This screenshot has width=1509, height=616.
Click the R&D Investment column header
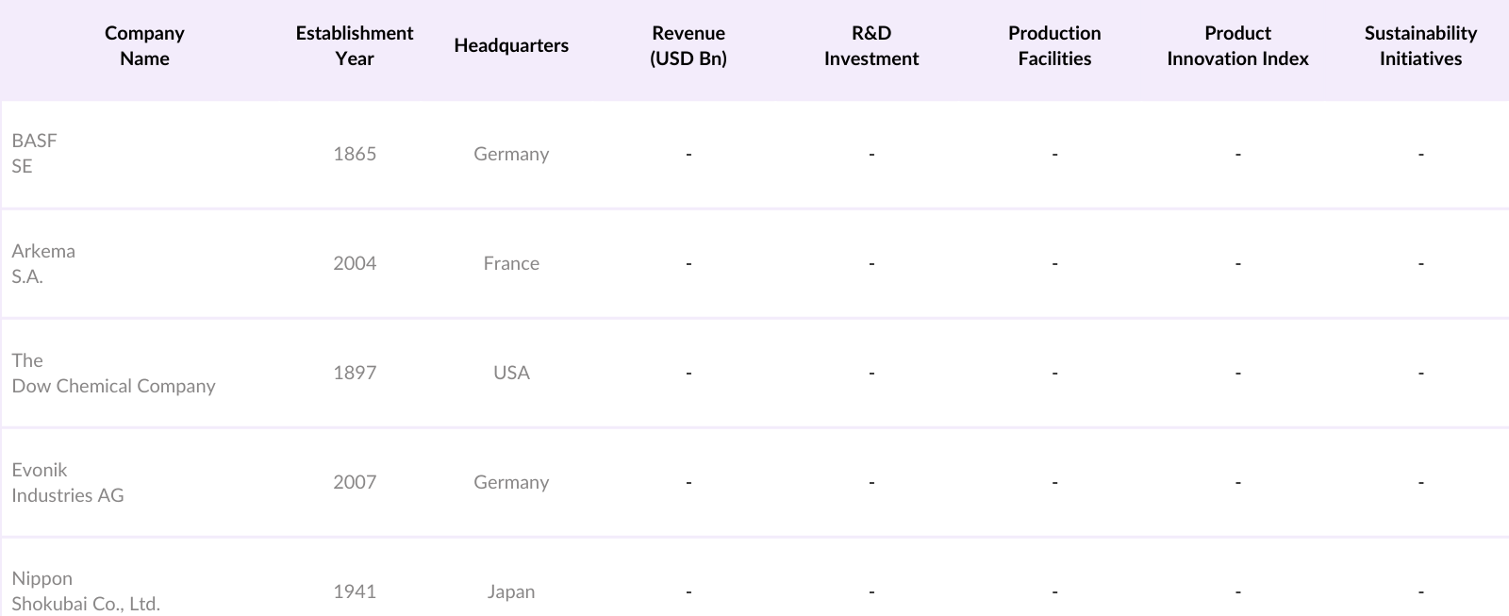tap(871, 45)
